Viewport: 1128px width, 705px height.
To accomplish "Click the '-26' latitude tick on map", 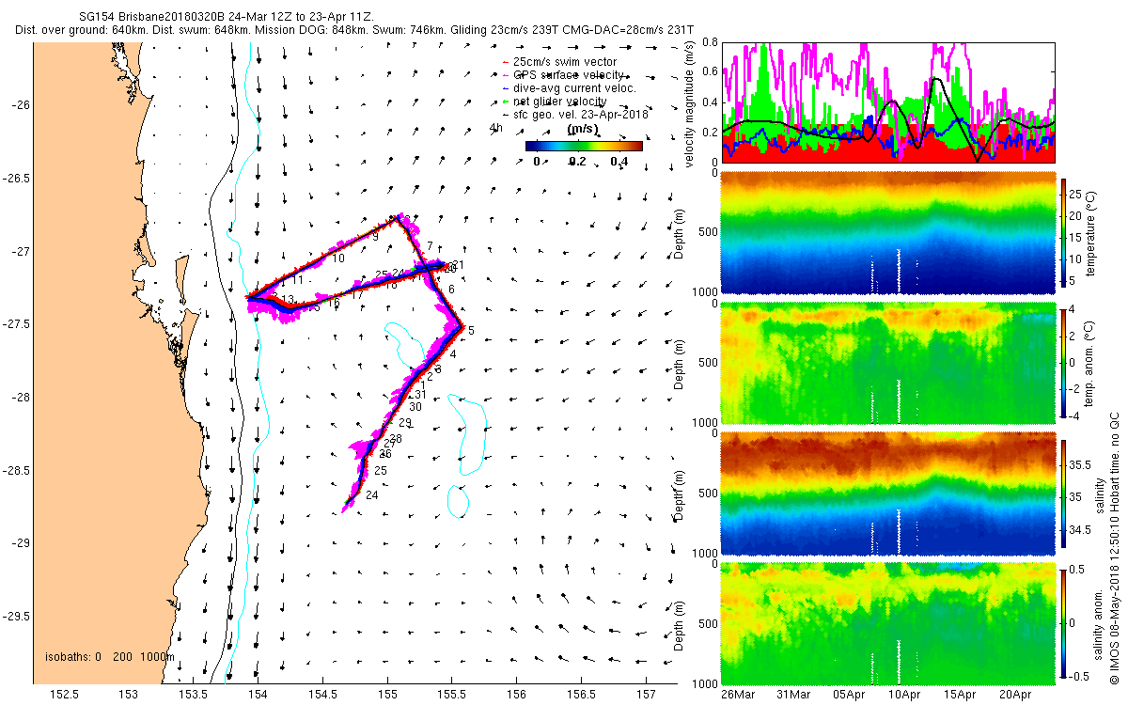I will [19, 105].
